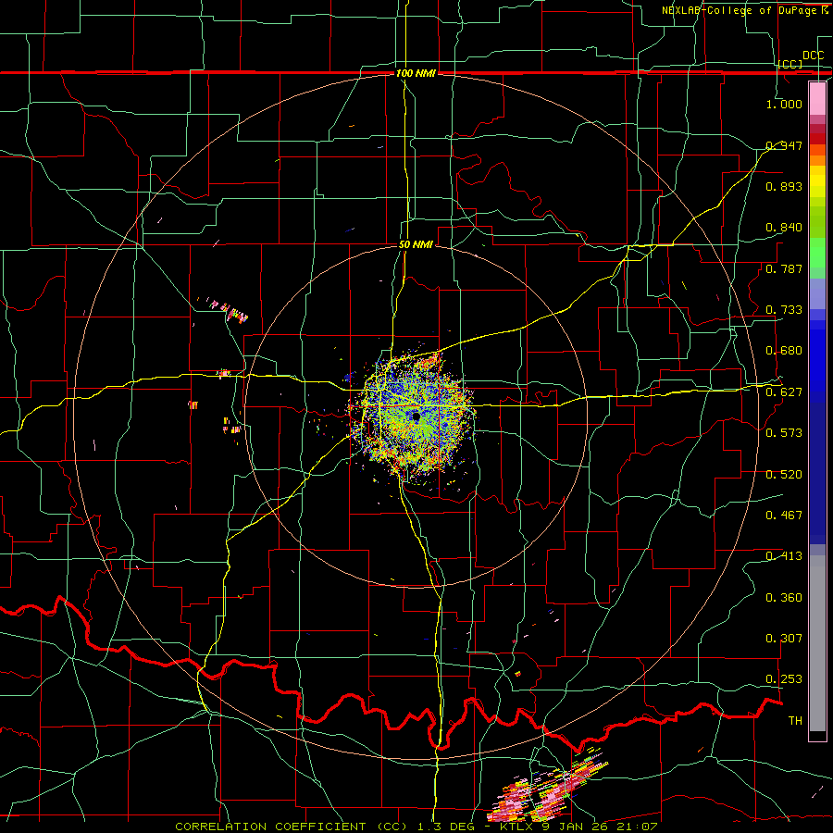Click the 0.680 scale value
Image resolution: width=833 pixels, height=833 pixels.
[x=784, y=350]
